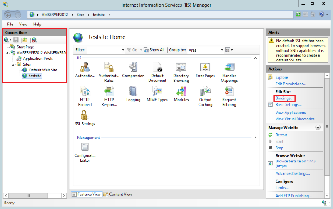Screen dimensions: 333x209
Task: Select Application Pools in tree
Action: [38, 59]
